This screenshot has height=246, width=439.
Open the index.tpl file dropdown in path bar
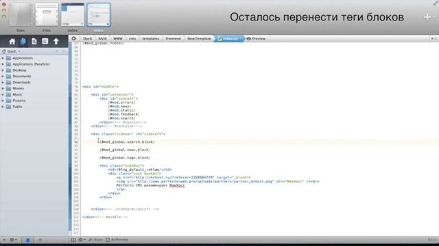(230, 38)
